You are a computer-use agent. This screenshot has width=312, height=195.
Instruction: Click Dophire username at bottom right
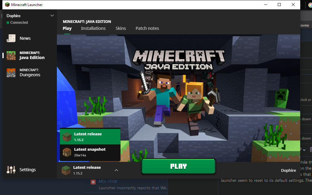pyautogui.click(x=288, y=170)
